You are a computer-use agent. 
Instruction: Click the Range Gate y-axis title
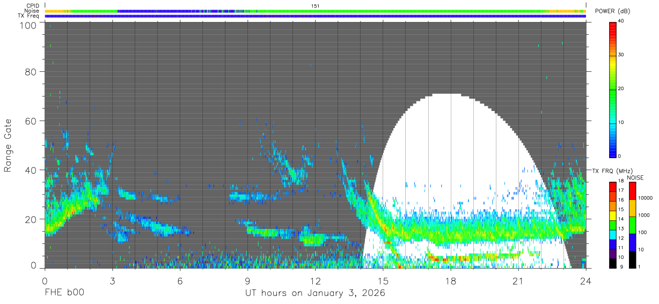tap(8, 145)
